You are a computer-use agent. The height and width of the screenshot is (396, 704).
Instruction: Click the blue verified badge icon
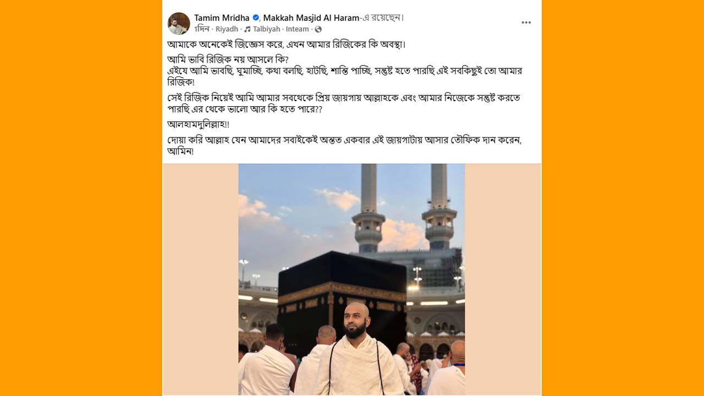[256, 18]
